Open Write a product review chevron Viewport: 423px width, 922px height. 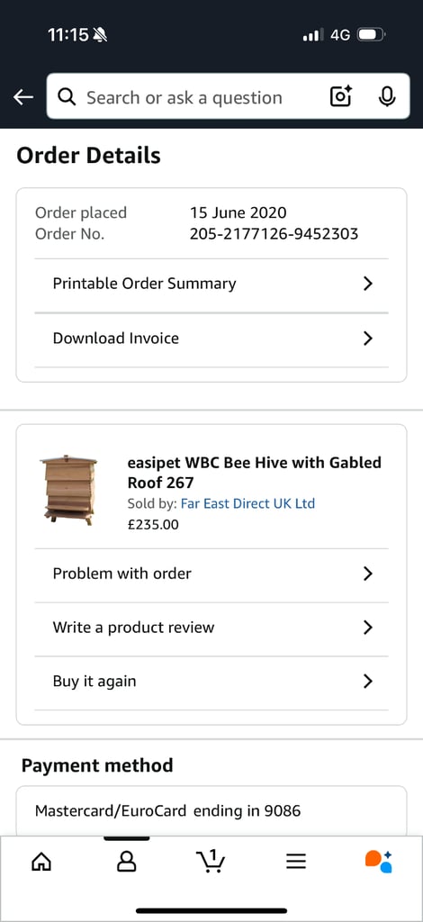tap(368, 628)
